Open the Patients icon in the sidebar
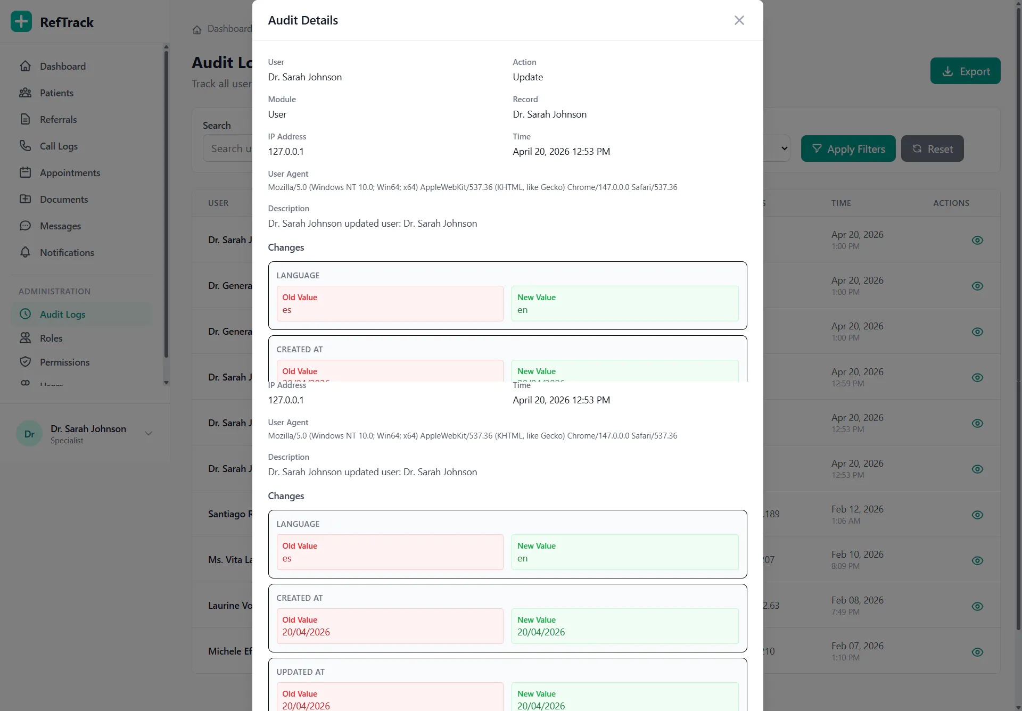 (x=25, y=93)
